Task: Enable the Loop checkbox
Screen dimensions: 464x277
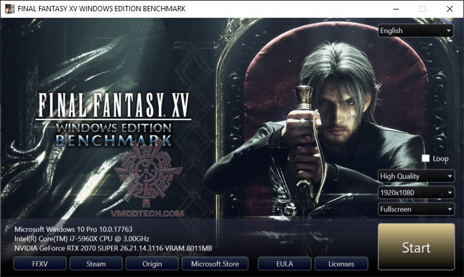Action: (x=426, y=158)
